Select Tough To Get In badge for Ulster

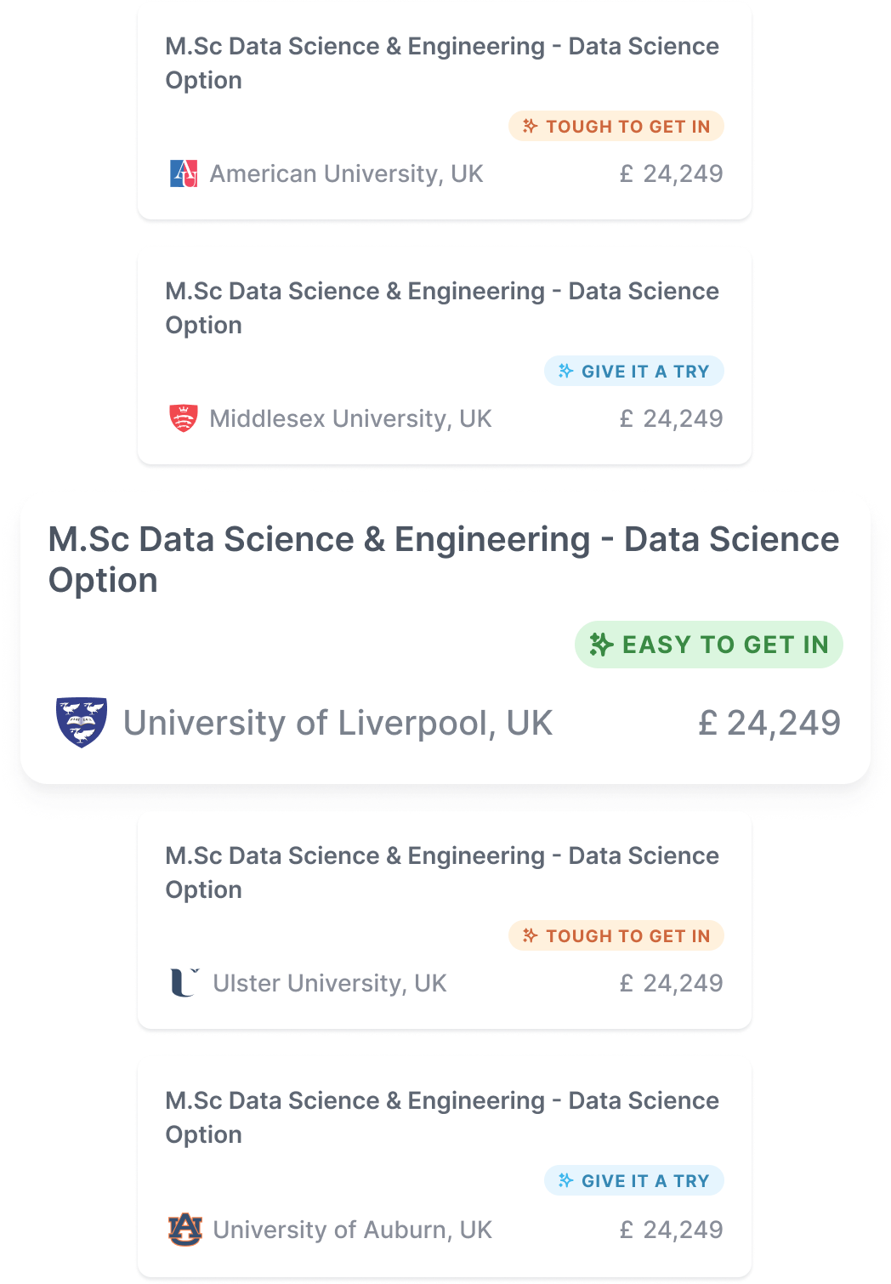coord(616,935)
